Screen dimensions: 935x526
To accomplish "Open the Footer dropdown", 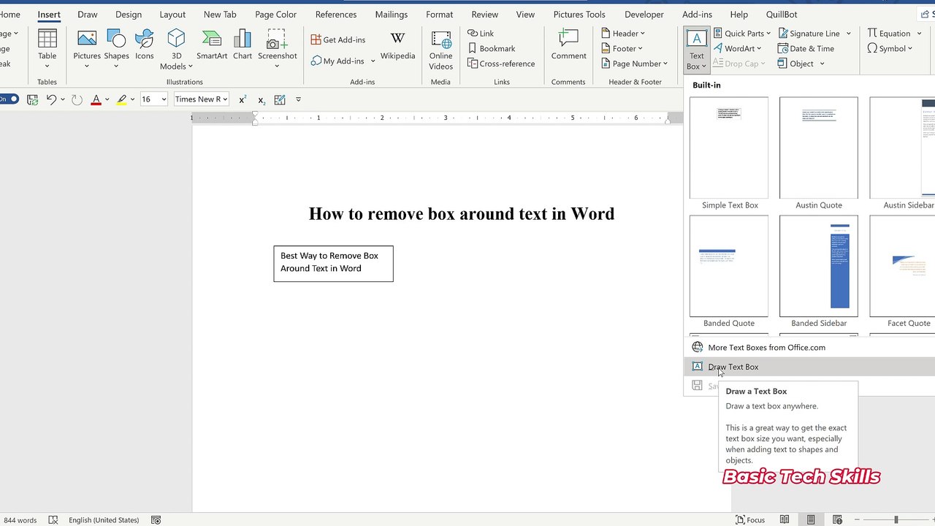I will 622,49.
